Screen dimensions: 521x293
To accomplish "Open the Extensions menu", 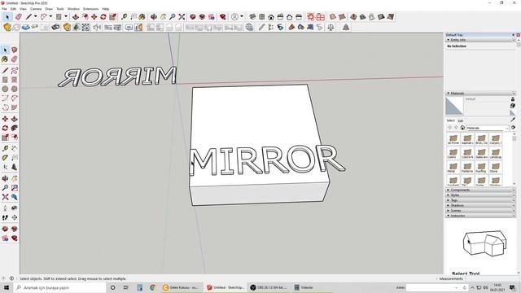I will coord(90,9).
